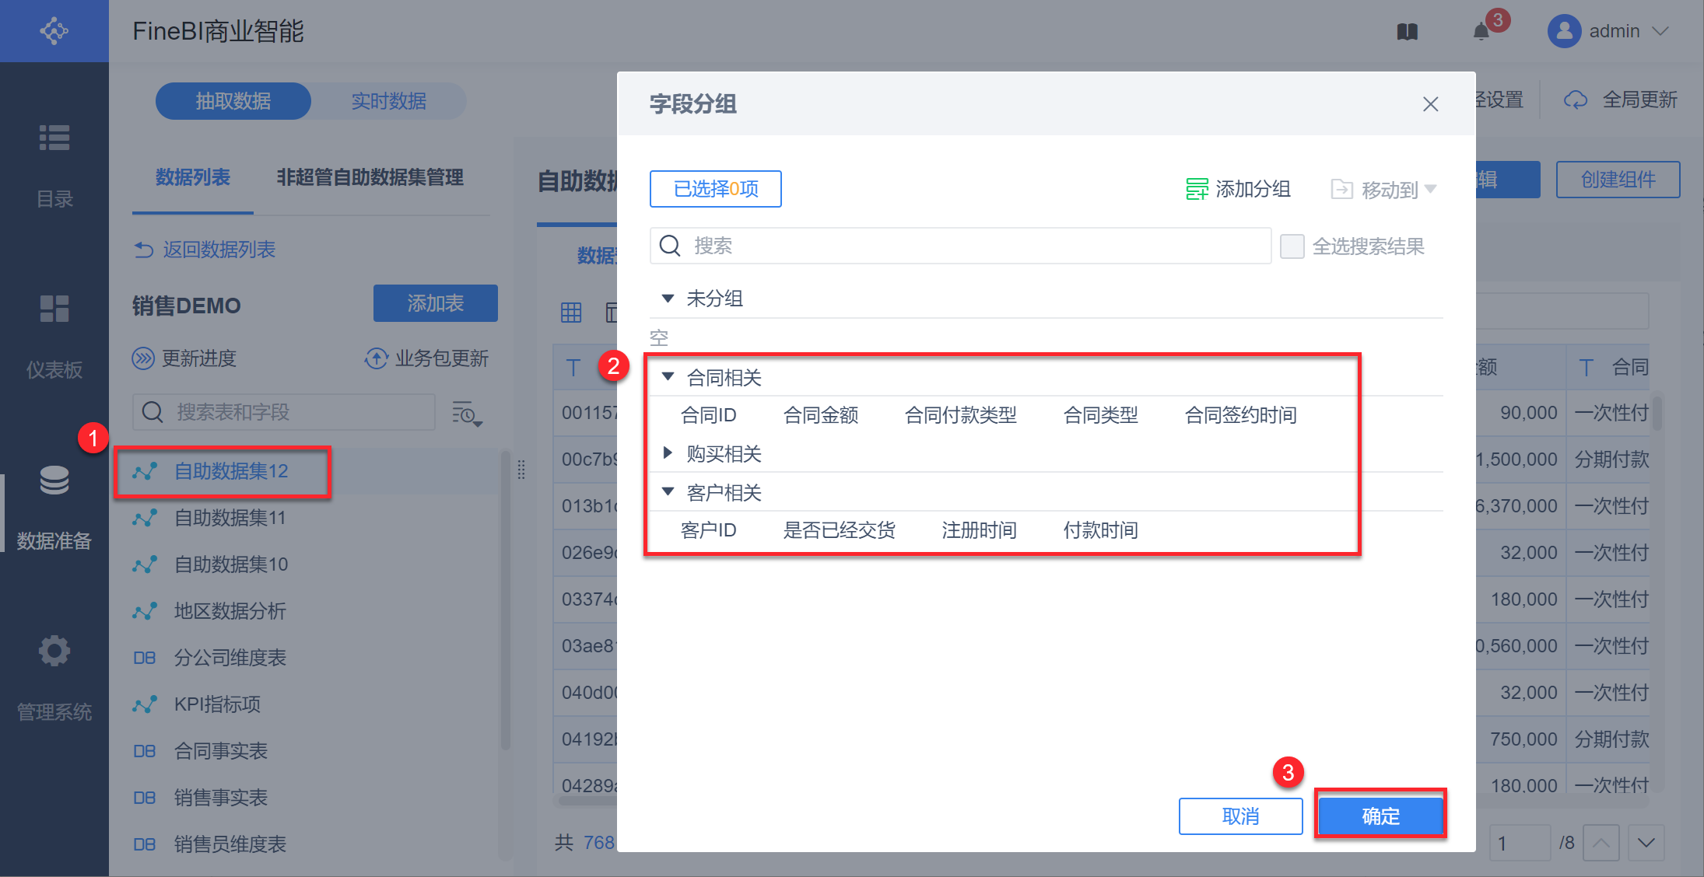This screenshot has height=877, width=1704.
Task: Click the 确定 confirm button
Action: click(x=1380, y=816)
